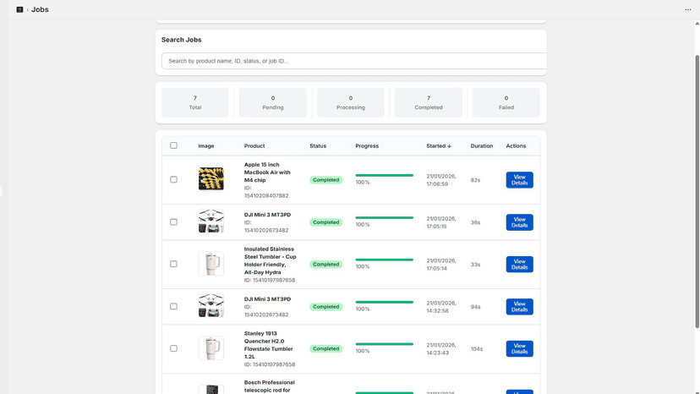The image size is (700, 394).
Task: Click progress bar of Insulated Tumbler job
Action: pyautogui.click(x=385, y=260)
